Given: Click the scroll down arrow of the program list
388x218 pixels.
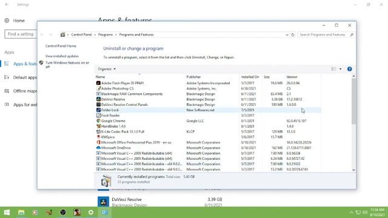Looking at the screenshot, I should coord(353,170).
